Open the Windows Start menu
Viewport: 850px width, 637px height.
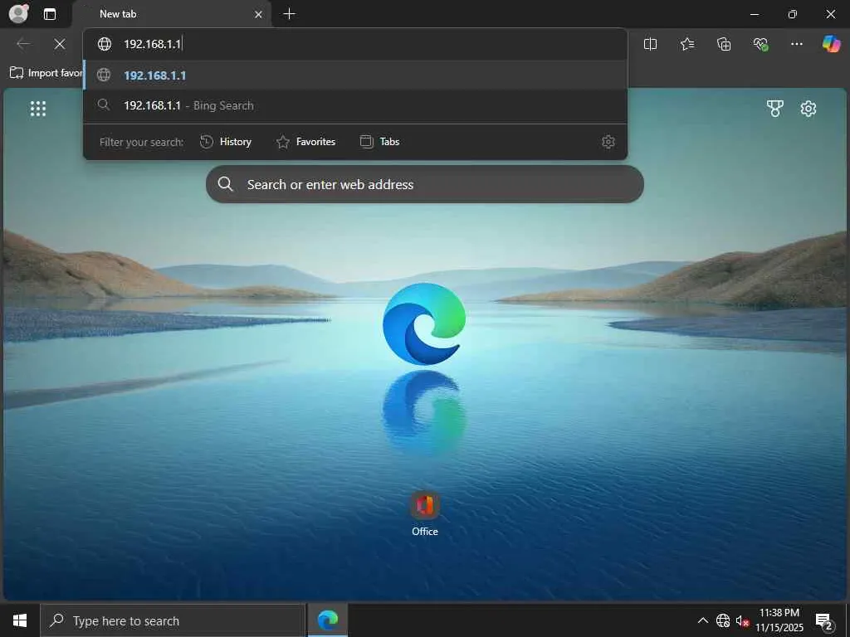[20, 620]
